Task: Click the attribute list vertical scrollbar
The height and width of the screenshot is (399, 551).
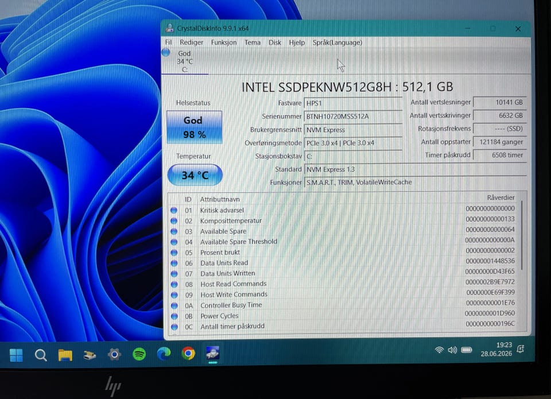Action: [x=522, y=235]
